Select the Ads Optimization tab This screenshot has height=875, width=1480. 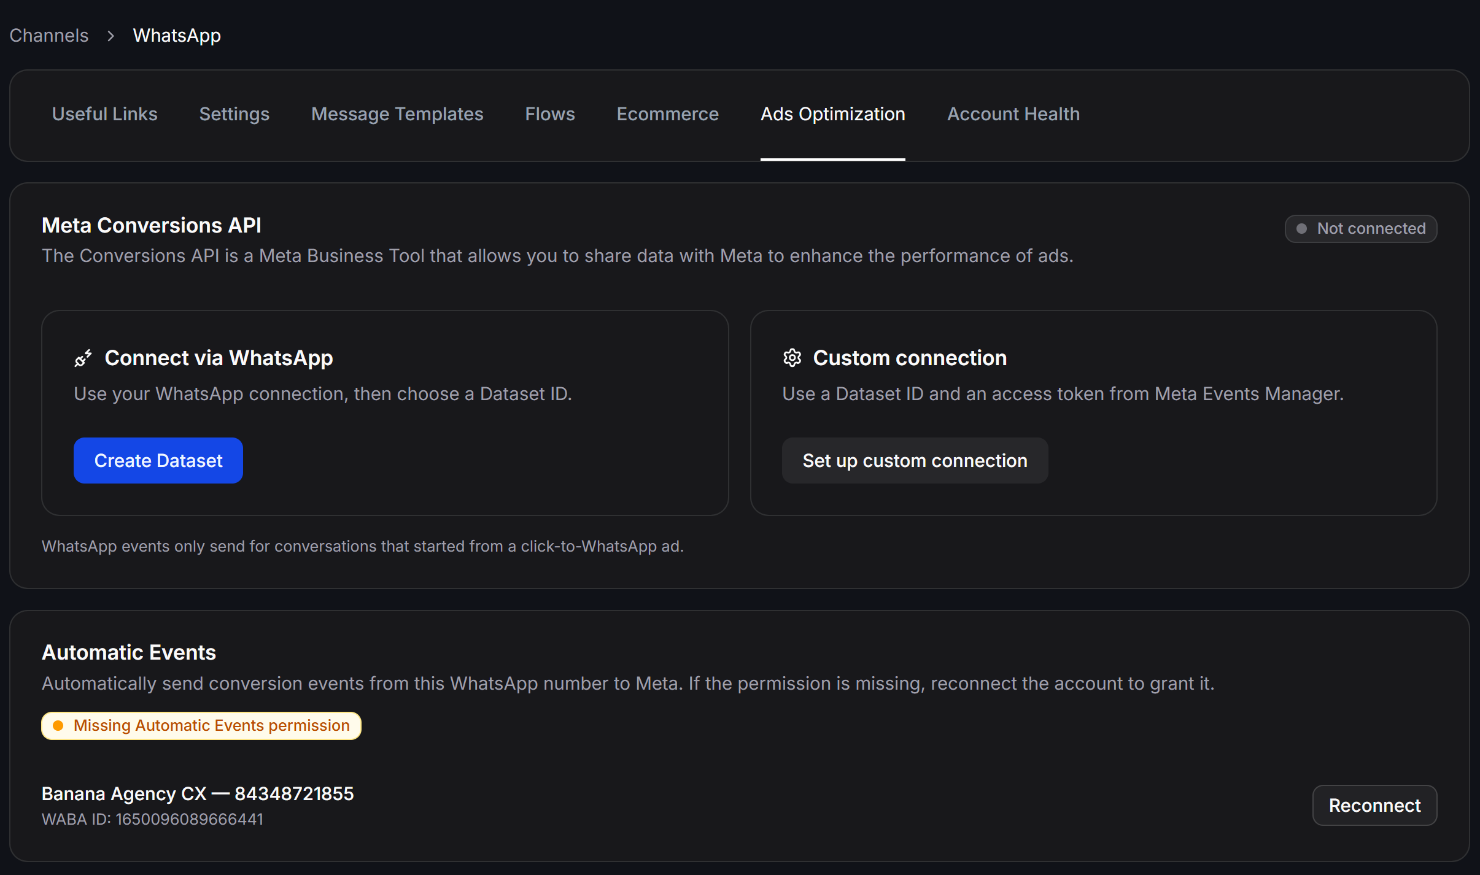[x=833, y=114]
